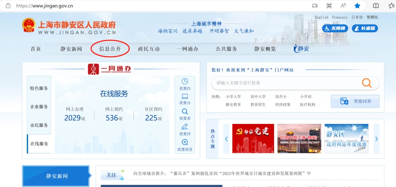Switch to 长者版 senior mode
Viewport: 396px width, 187px height.
(365, 28)
